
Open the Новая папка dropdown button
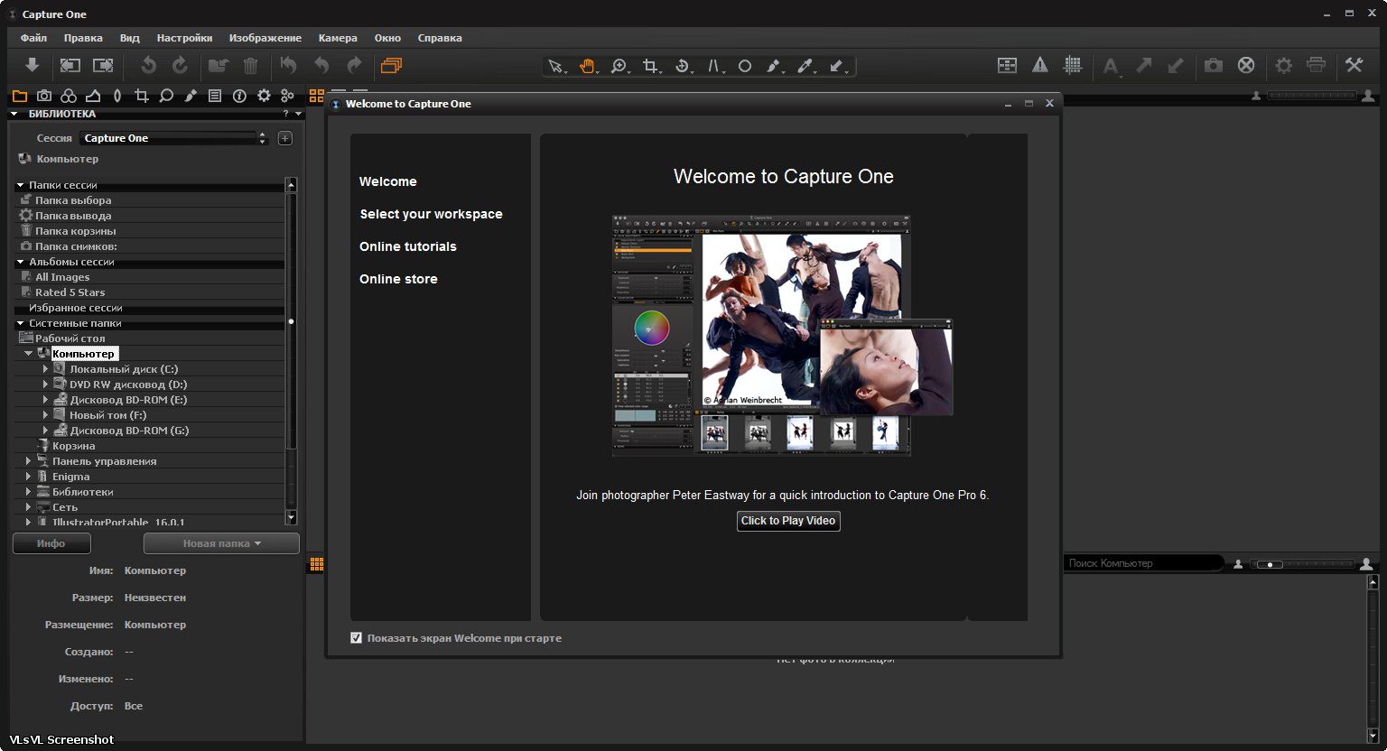click(x=221, y=543)
